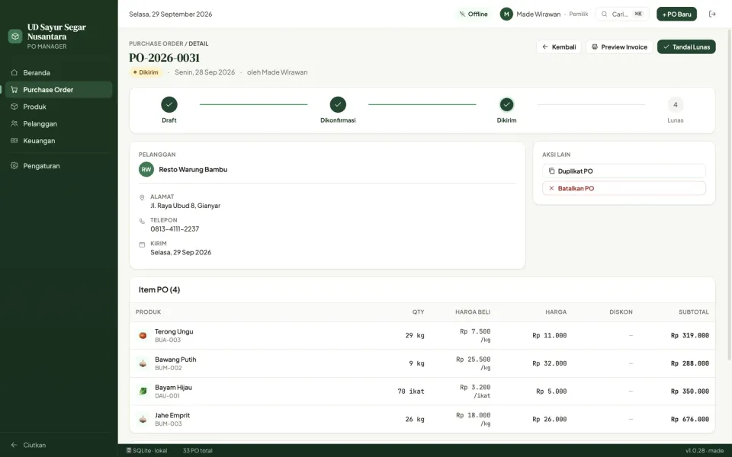The height and width of the screenshot is (457, 732).
Task: Create new order with PO Baru
Action: [x=676, y=14]
